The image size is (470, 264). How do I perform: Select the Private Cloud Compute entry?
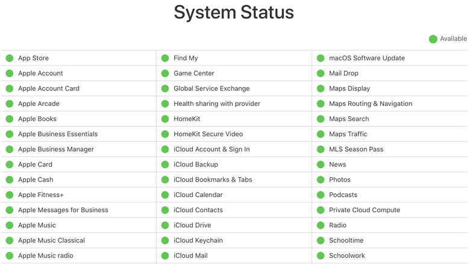pos(360,210)
